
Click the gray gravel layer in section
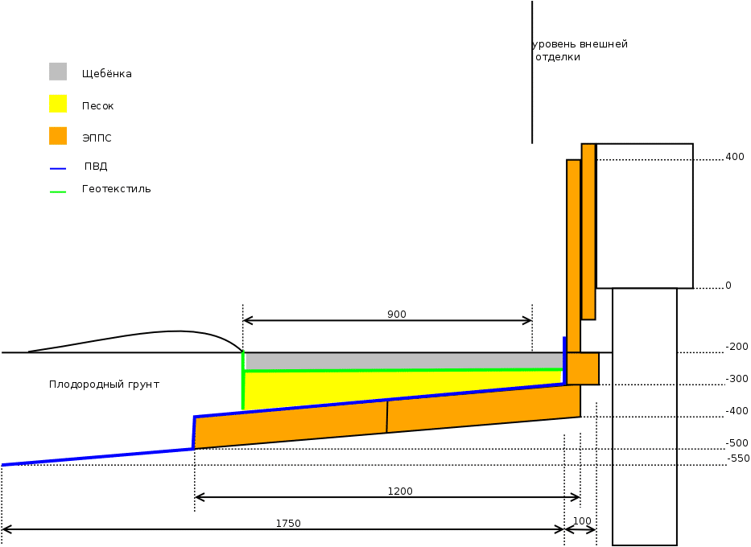click(x=402, y=360)
